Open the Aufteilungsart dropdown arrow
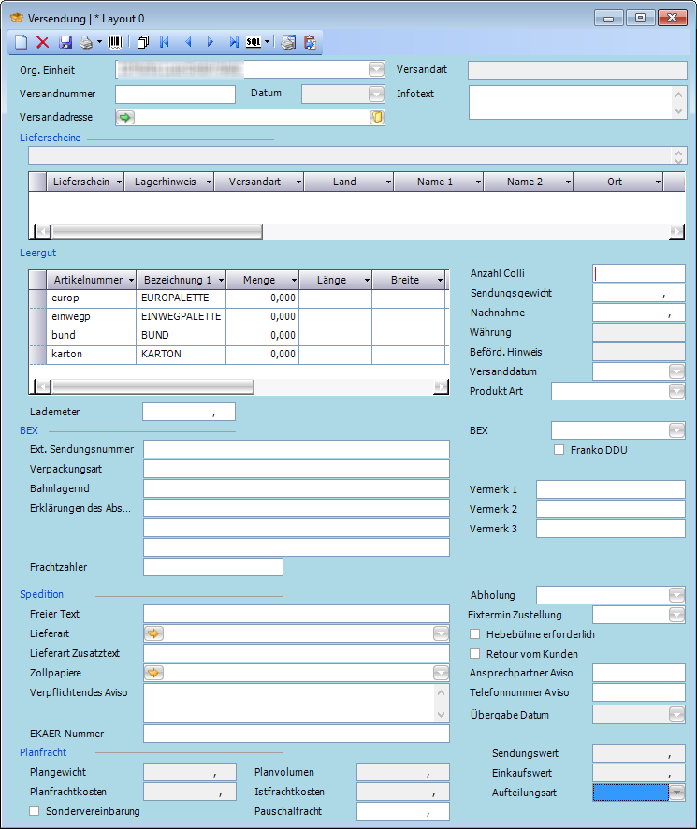The image size is (697, 829). [x=677, y=793]
